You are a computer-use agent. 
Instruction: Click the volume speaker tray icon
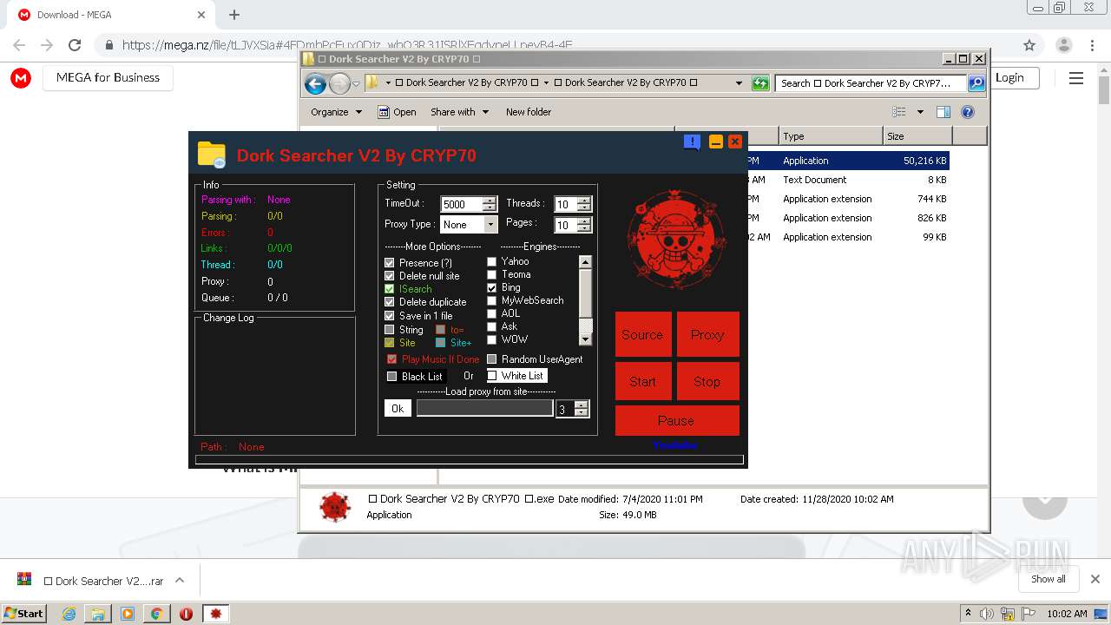[x=987, y=614]
